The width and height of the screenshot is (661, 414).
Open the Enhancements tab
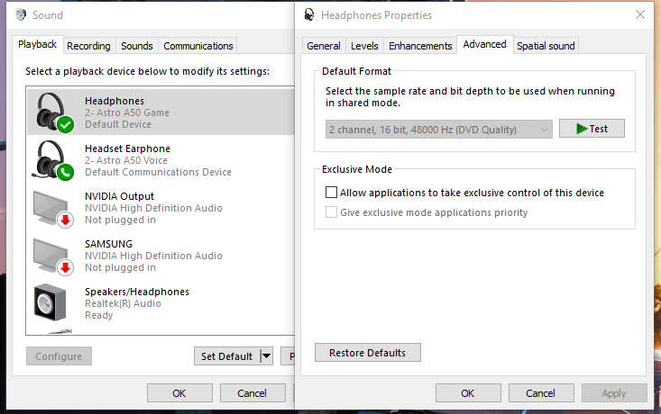coord(420,46)
